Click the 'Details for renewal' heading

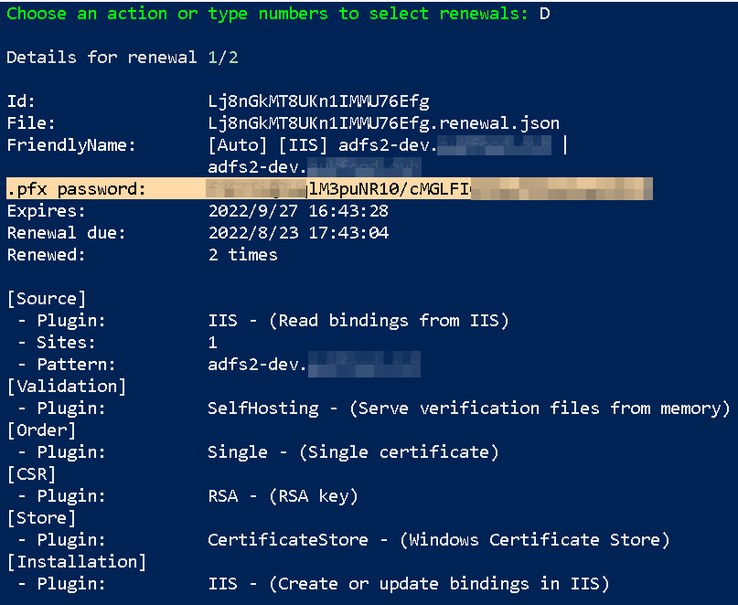(102, 58)
